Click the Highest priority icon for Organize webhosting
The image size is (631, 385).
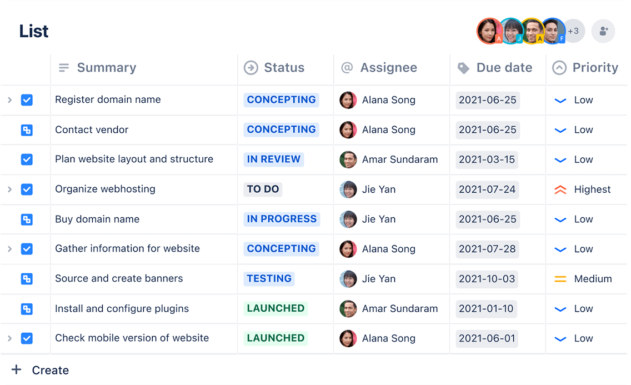pyautogui.click(x=561, y=189)
